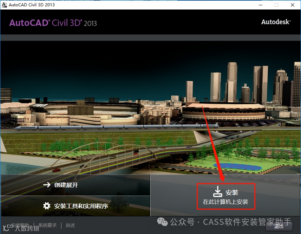This screenshot has height=234, width=301.
Task: Select the 创建展开 option text
Action: (x=66, y=185)
